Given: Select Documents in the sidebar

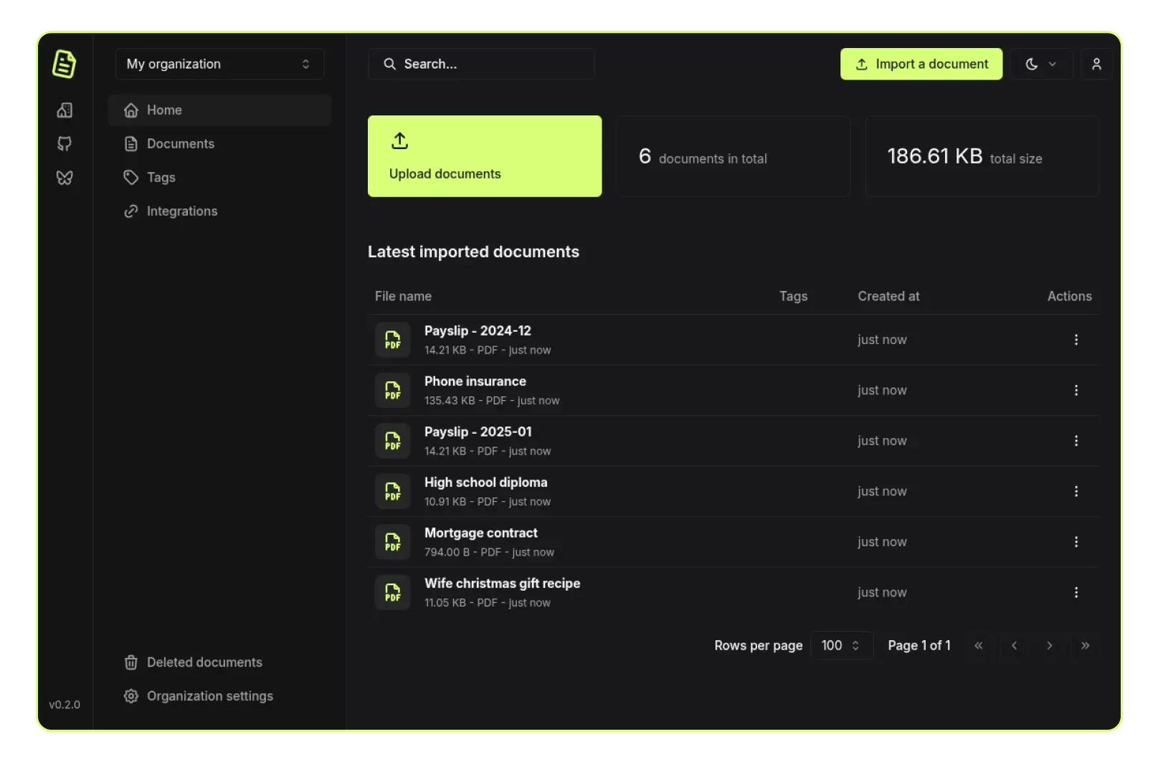Looking at the screenshot, I should [x=219, y=143].
